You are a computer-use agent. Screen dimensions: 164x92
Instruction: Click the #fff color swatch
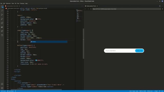pos(36,19)
